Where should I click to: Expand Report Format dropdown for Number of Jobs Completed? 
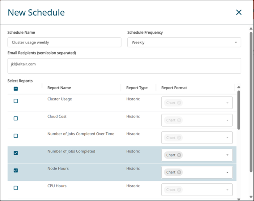(x=227, y=155)
